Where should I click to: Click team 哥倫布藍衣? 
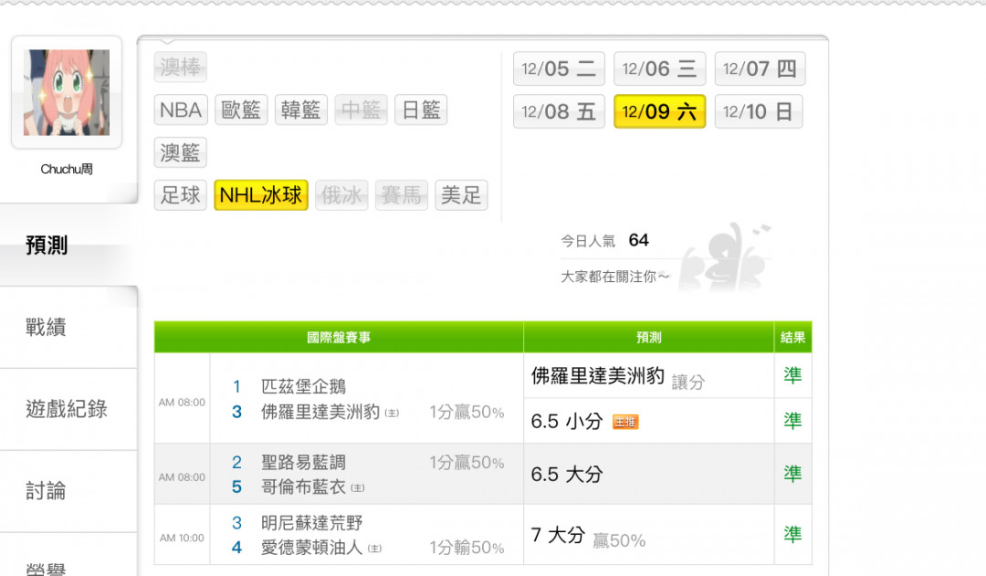tap(304, 487)
